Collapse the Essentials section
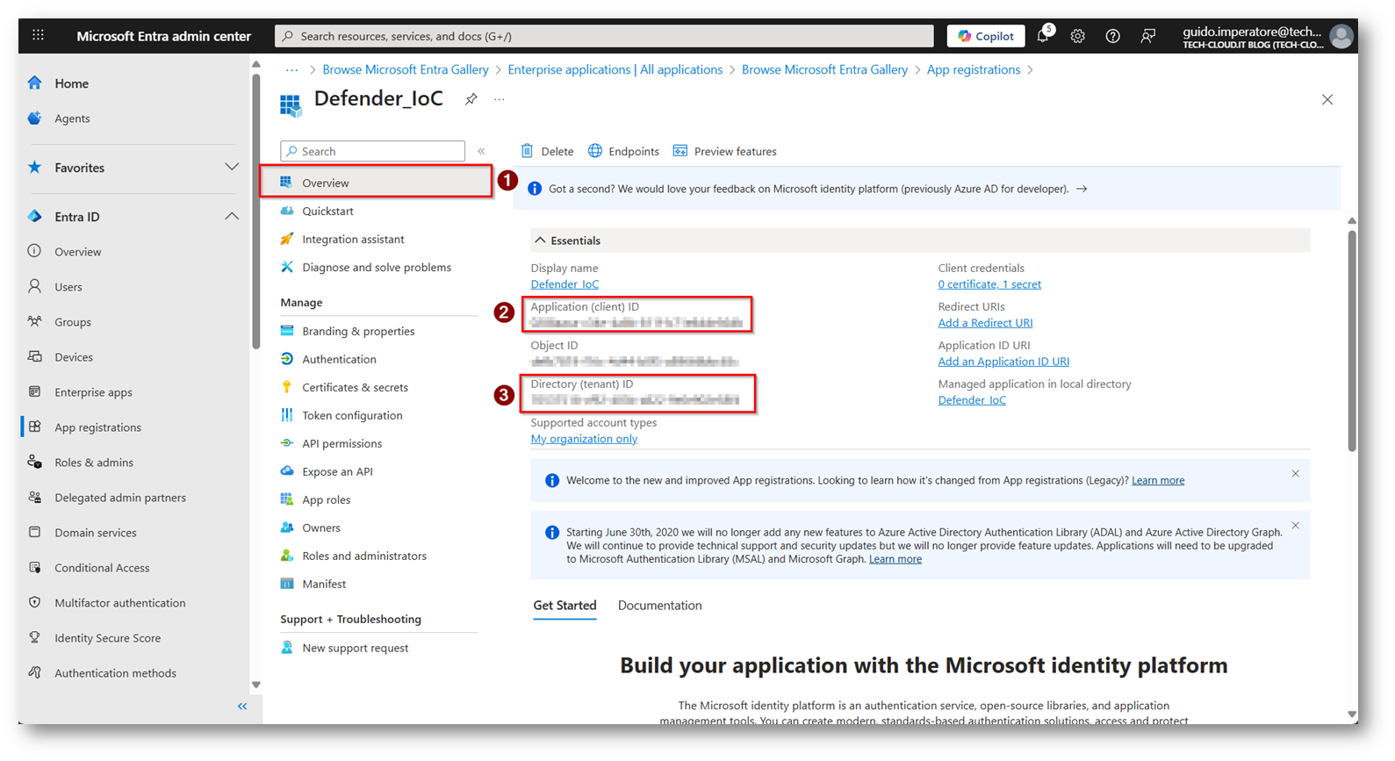This screenshot has height=761, width=1395. pos(541,241)
